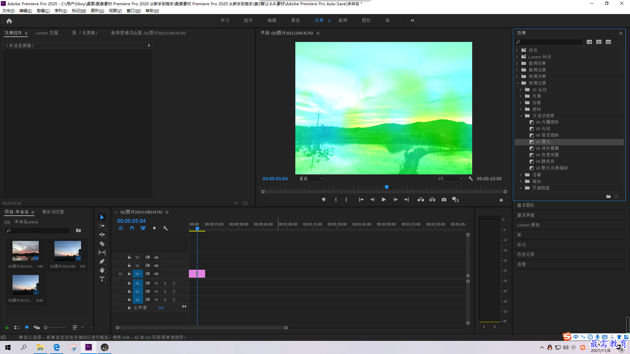Viewport: 630px width, 354px height.
Task: Mute audio track A1
Action: (x=156, y=283)
